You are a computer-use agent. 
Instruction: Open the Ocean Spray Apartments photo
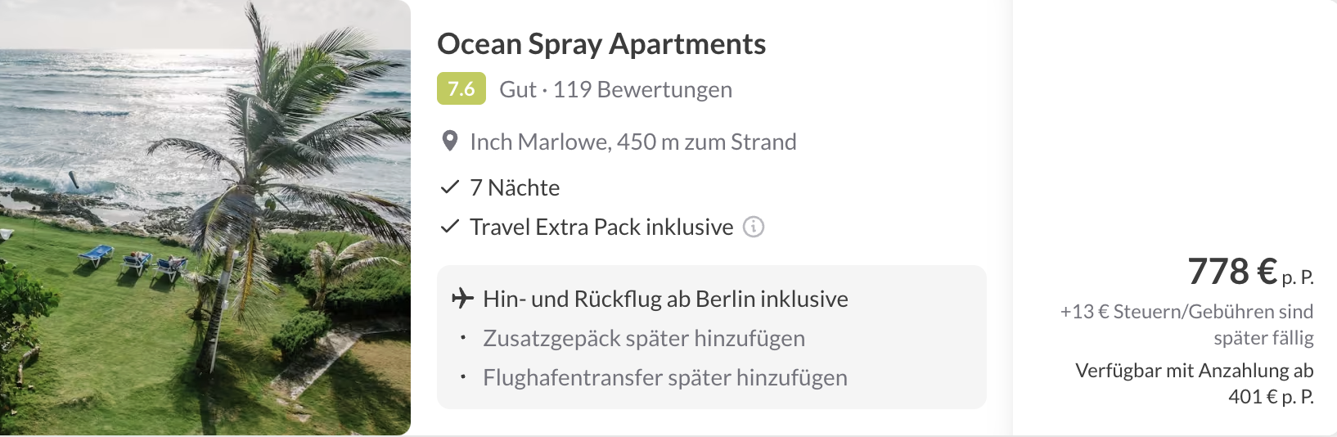tap(205, 218)
